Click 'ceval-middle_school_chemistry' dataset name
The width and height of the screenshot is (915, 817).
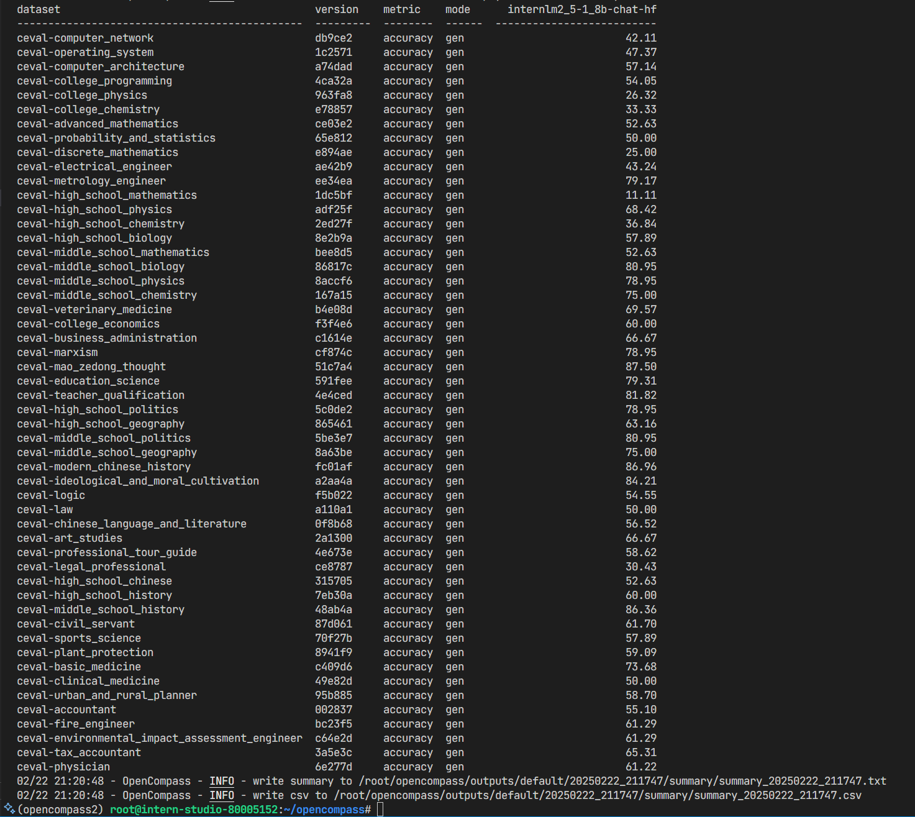[x=107, y=295]
